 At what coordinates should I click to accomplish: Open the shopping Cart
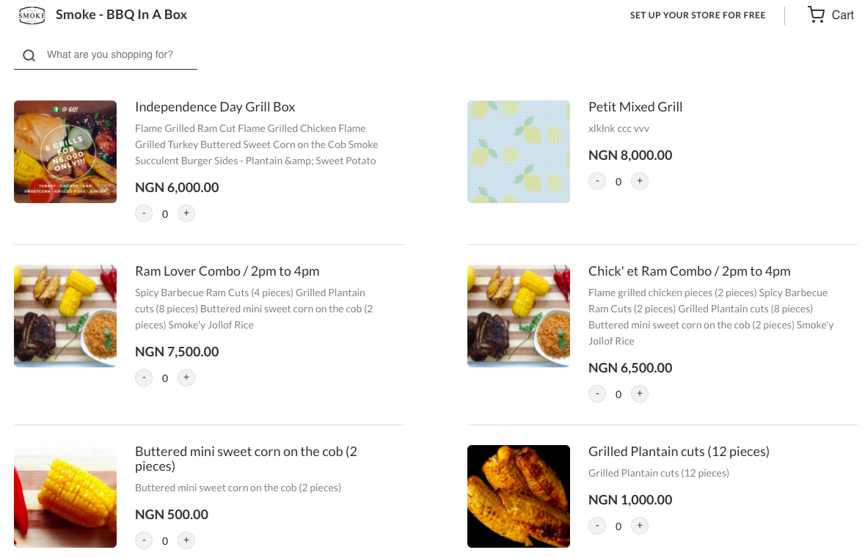(x=830, y=15)
